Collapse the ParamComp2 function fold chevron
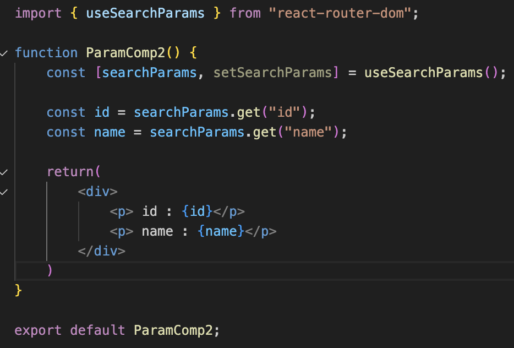514x348 pixels. point(4,53)
